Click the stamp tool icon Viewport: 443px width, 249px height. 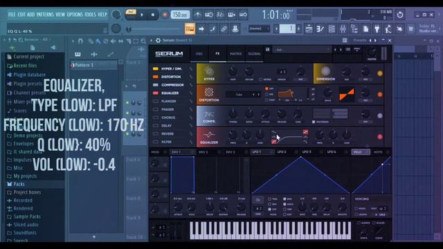pos(235,28)
